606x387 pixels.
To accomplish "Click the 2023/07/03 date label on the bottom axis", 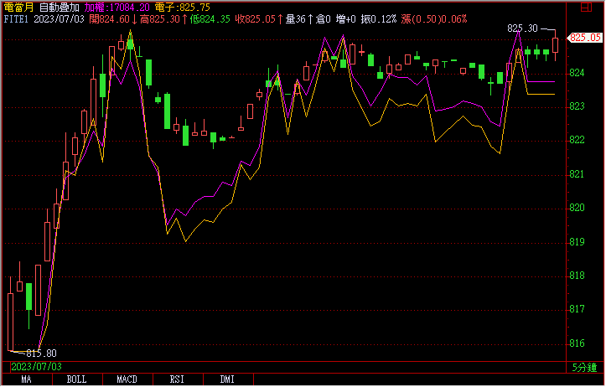I will click(36, 367).
